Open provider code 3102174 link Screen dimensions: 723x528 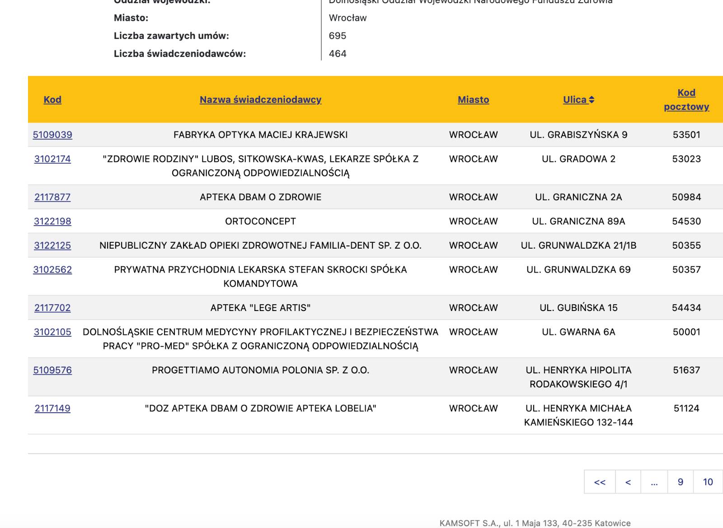(52, 159)
